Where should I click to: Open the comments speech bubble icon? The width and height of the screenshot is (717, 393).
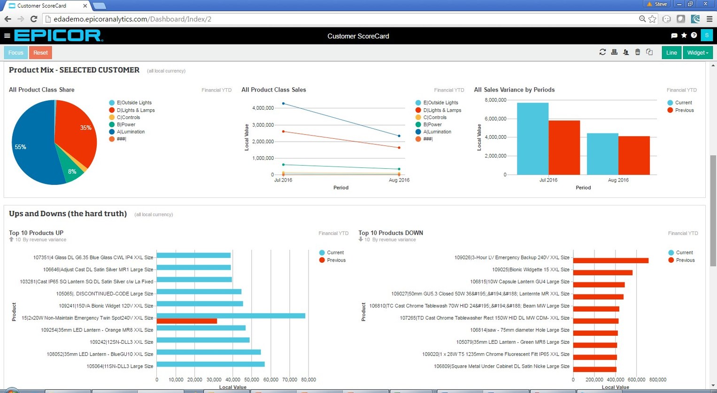point(674,36)
